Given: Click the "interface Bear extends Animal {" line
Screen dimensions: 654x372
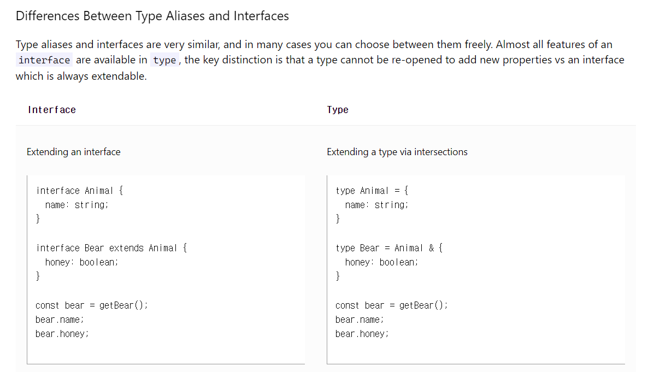Looking at the screenshot, I should (112, 248).
